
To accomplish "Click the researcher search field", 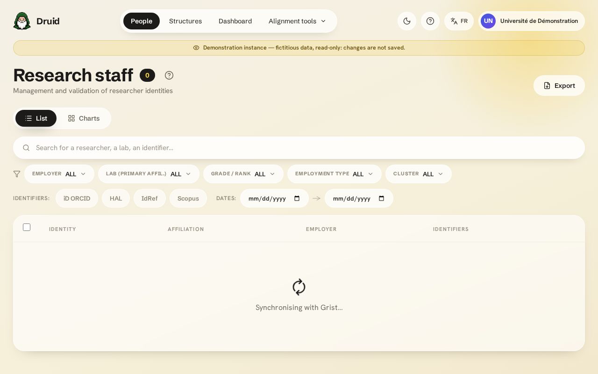I will tap(299, 148).
